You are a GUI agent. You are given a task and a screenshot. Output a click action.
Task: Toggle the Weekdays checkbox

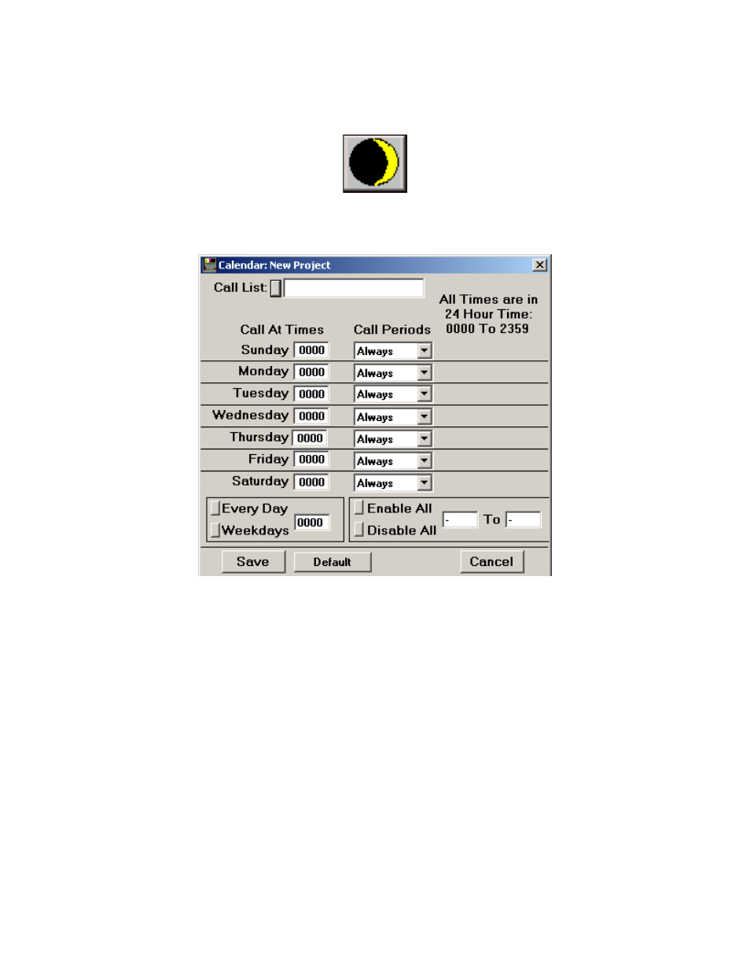[x=215, y=530]
